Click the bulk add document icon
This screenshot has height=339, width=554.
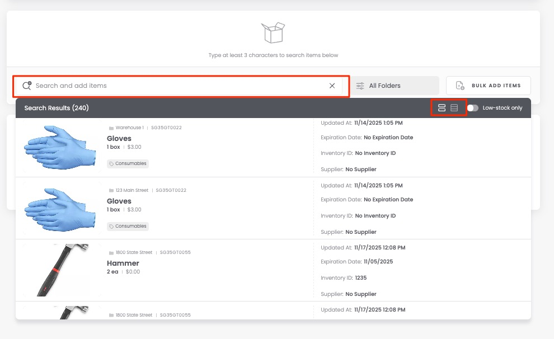coord(460,86)
